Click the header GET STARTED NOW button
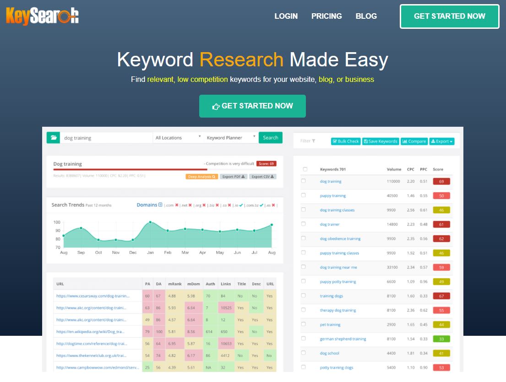Viewport: 506px width, 382px height. tap(450, 16)
